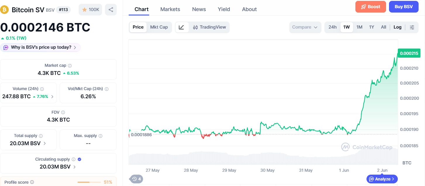Click the FDV info icon

click(x=63, y=112)
